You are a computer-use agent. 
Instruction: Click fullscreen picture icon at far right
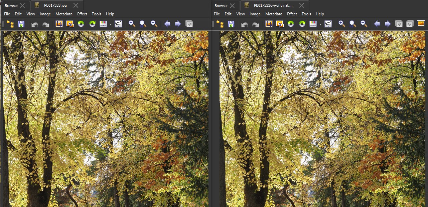pos(421,24)
